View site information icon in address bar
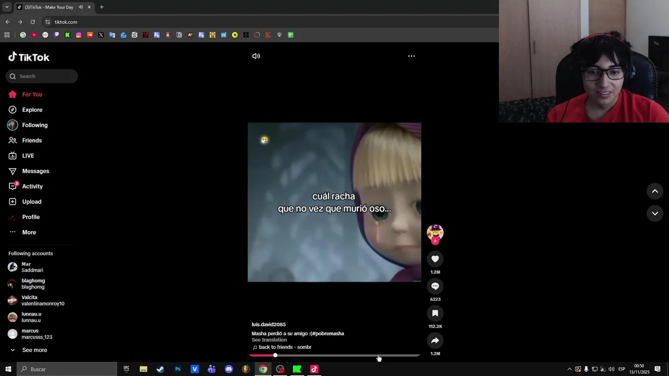Screen dimensions: 669x376 click(x=48, y=22)
